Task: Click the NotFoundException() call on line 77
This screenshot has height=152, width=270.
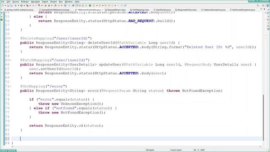Action: [x=82, y=113]
